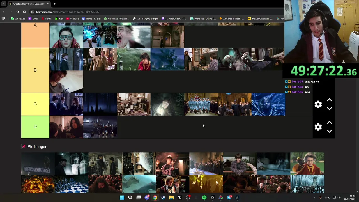Open KillerDudeX Twitch bookmark

tap(174, 19)
